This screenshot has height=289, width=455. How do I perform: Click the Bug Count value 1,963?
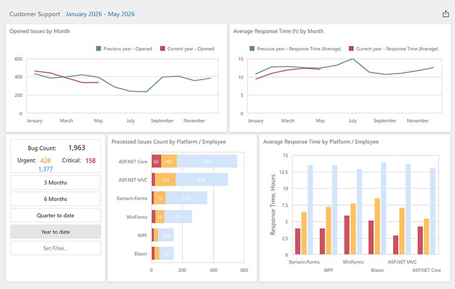click(x=77, y=148)
